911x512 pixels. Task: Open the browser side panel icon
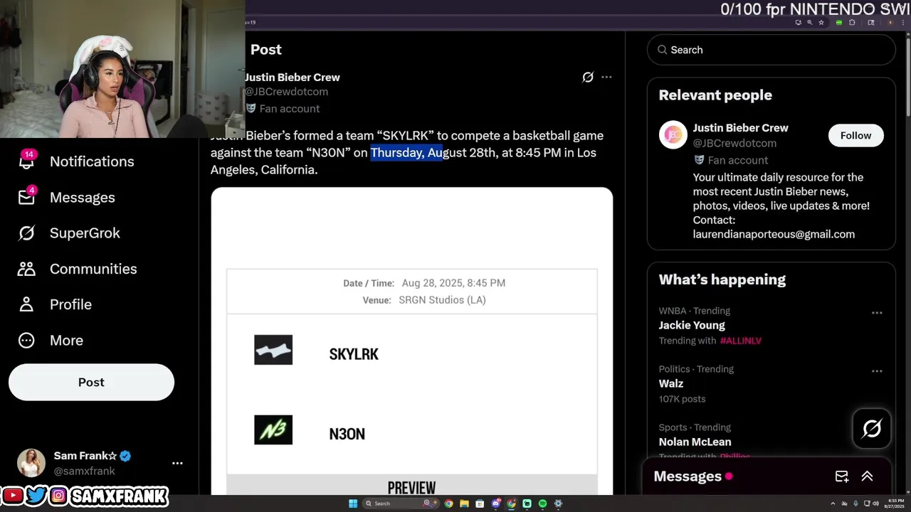[871, 23]
